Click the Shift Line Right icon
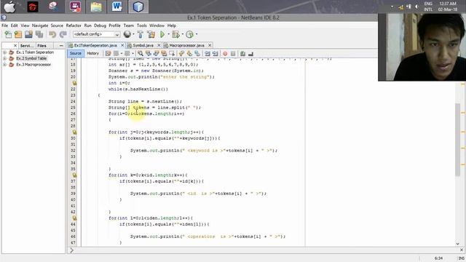This screenshot has width=466, height=262. point(216,53)
